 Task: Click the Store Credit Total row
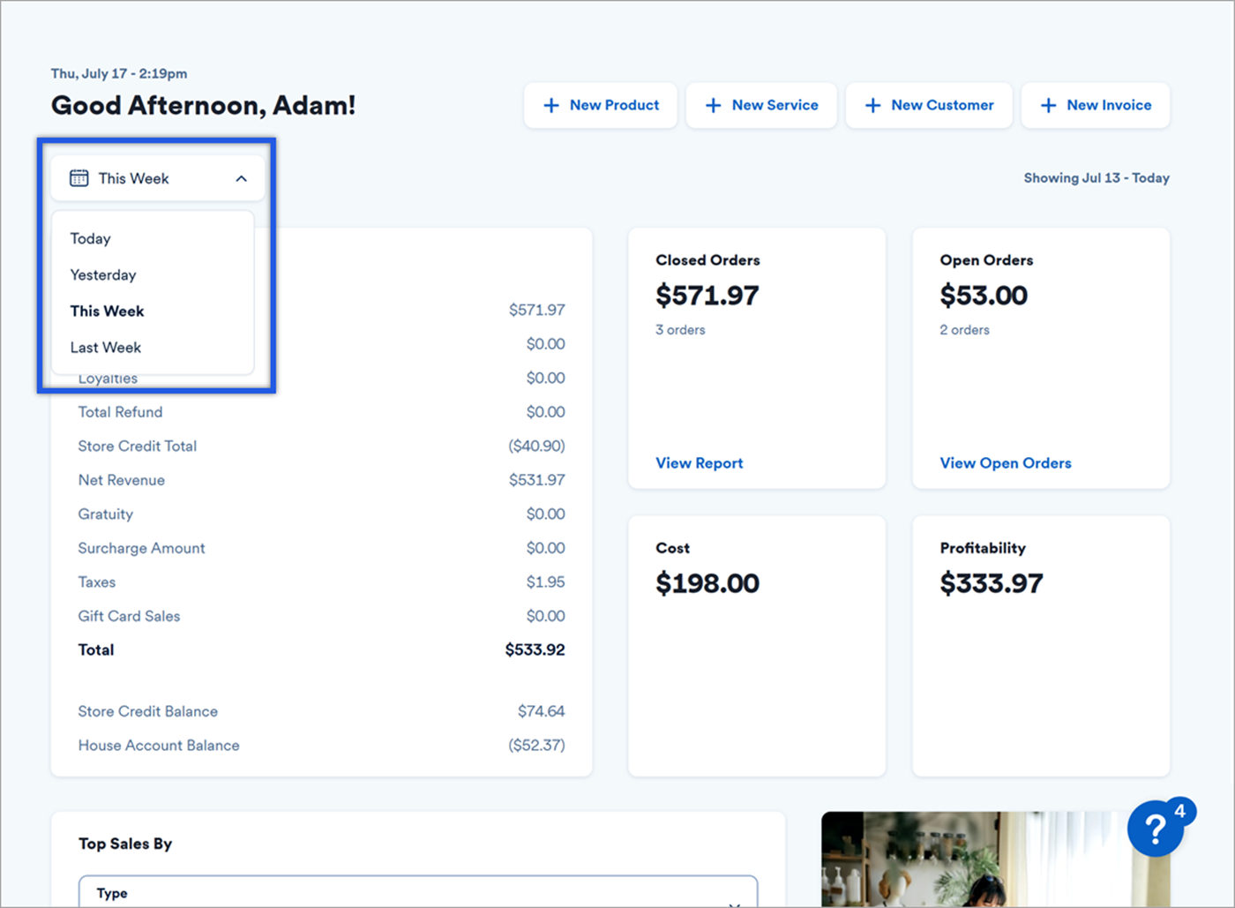pos(137,446)
